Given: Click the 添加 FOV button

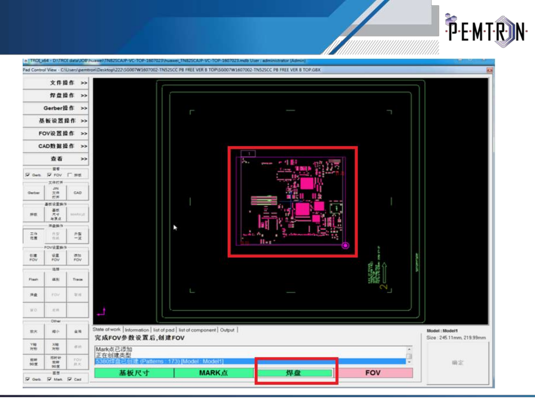Looking at the screenshot, I should (77, 257).
